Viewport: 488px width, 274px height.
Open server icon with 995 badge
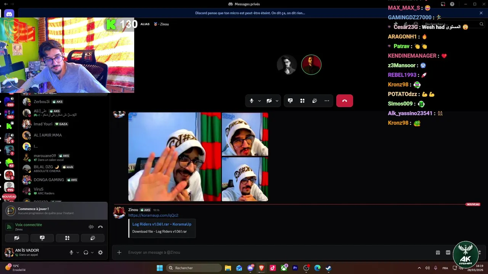(9, 187)
